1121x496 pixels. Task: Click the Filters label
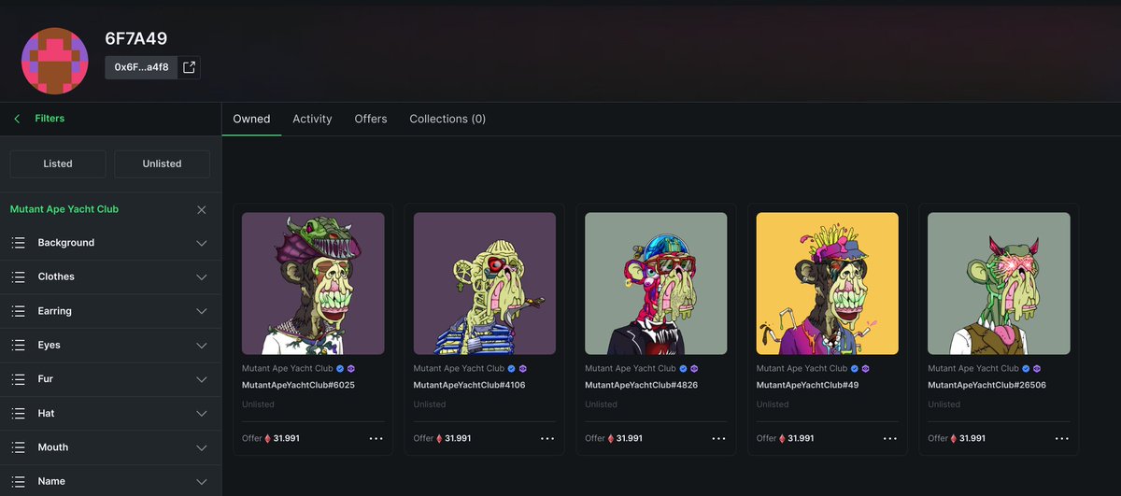pyautogui.click(x=50, y=119)
